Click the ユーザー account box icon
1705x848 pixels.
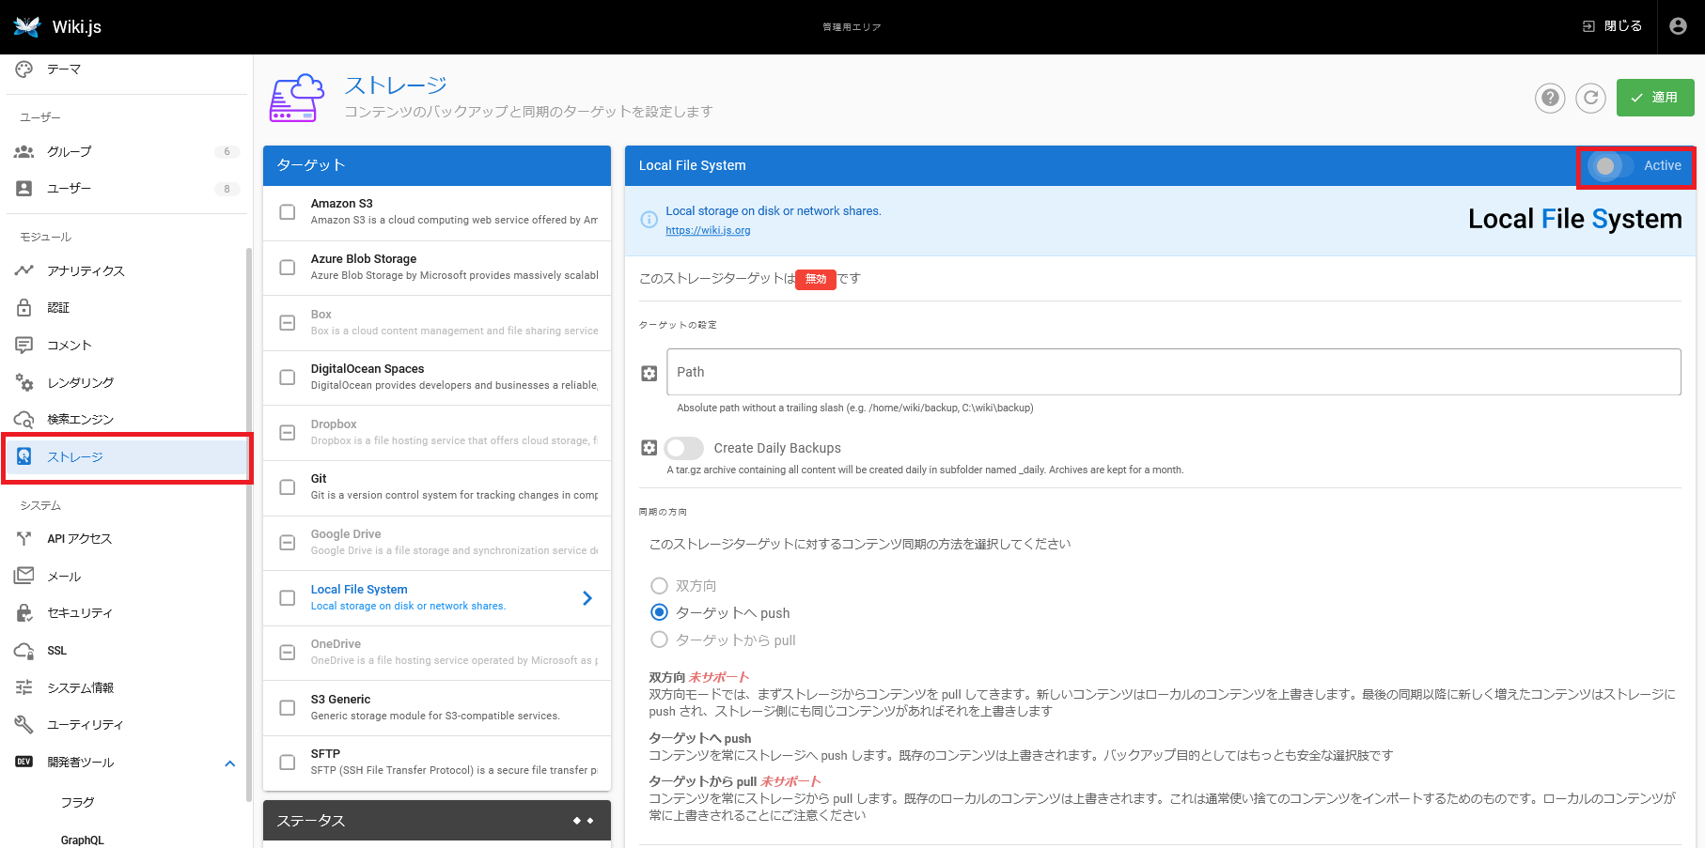(x=24, y=189)
